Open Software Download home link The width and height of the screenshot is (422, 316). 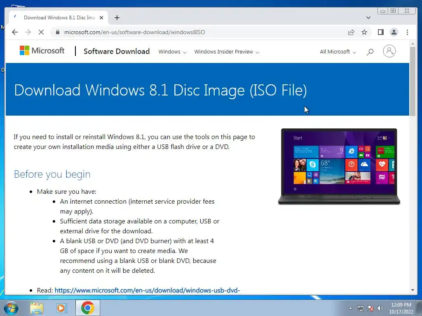tap(117, 51)
